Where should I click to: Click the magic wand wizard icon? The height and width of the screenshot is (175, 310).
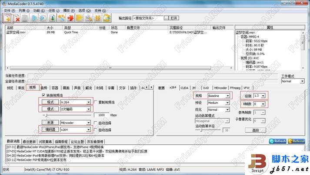point(61,18)
